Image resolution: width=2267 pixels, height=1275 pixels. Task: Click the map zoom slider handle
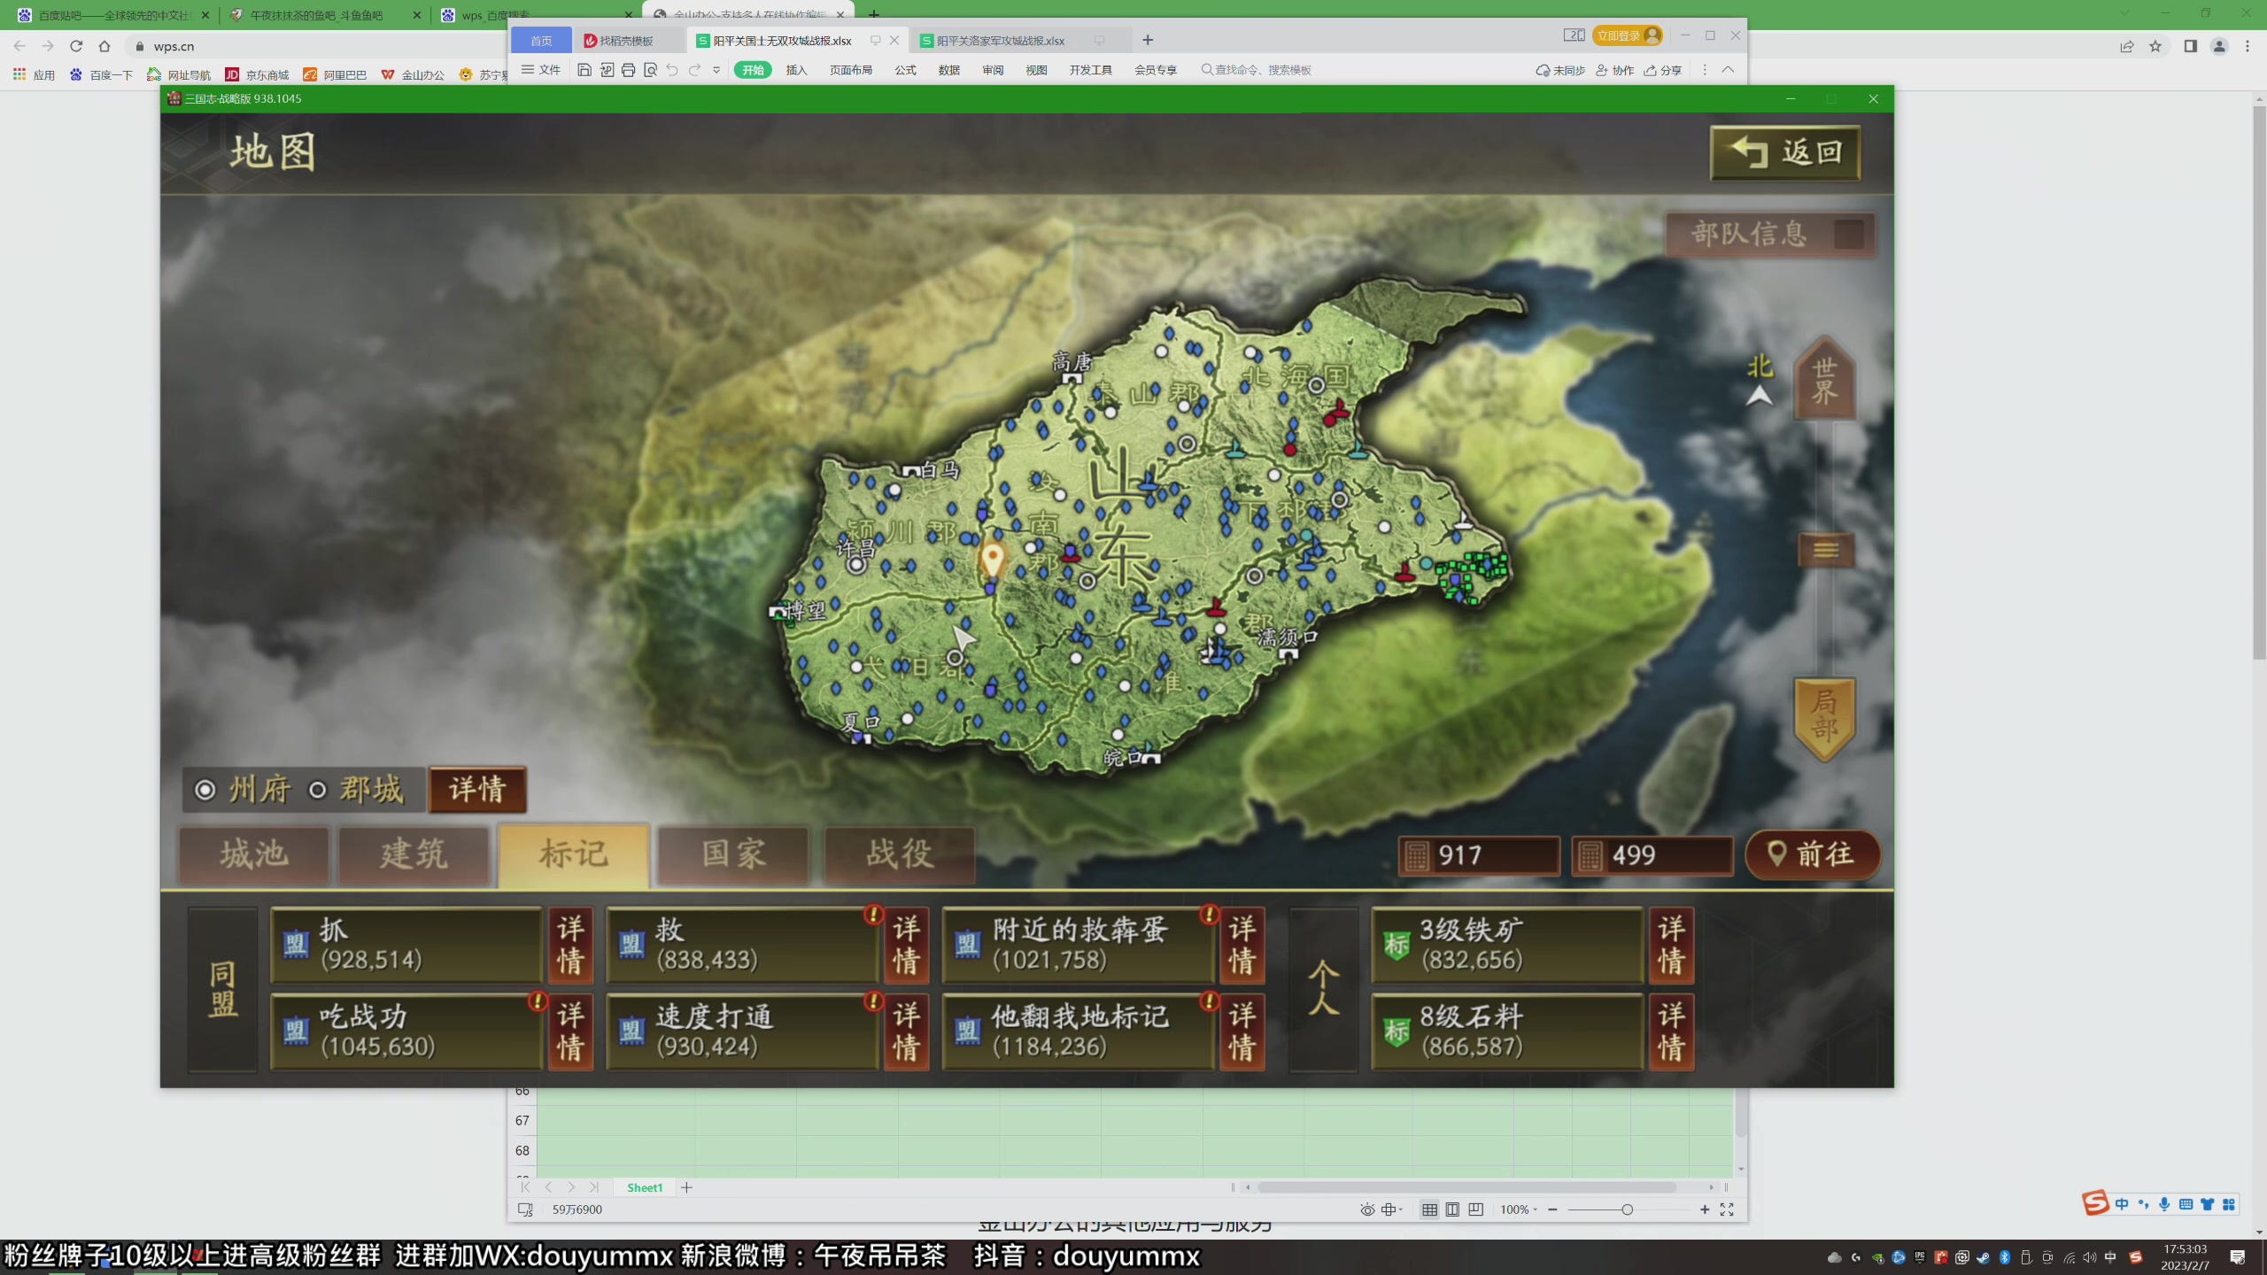(1825, 550)
